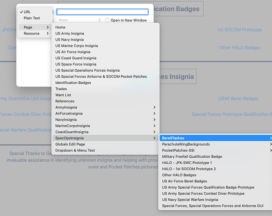
Task: Pick Military Freefall Qualification Badge
Action: coord(192,156)
